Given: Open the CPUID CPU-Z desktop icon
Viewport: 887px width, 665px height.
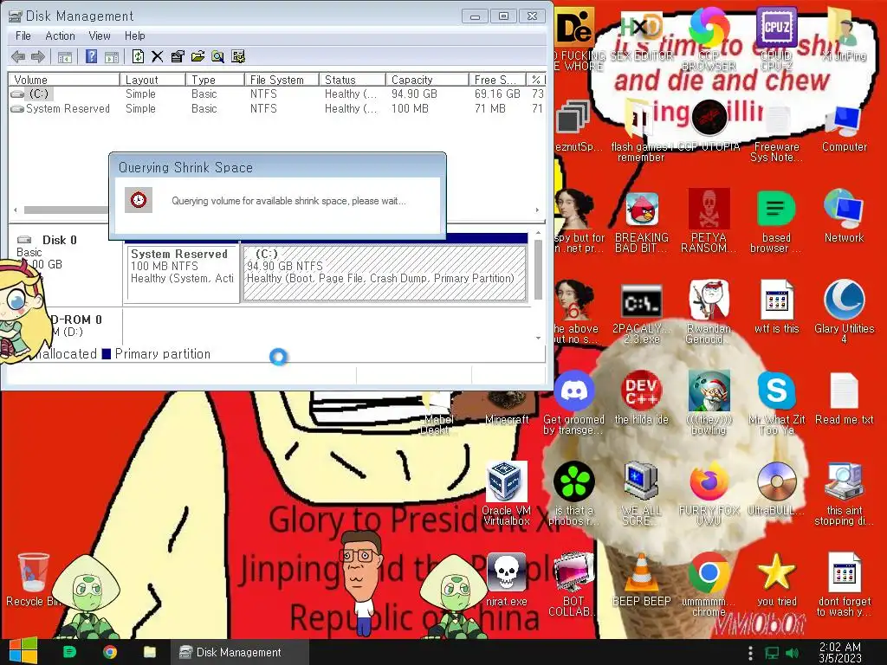Looking at the screenshot, I should [776, 38].
